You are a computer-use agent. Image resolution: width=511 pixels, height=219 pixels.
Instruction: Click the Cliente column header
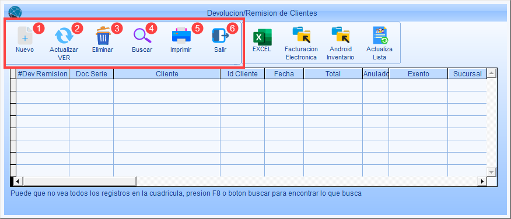point(167,74)
